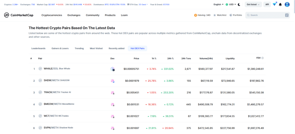Switch to the Trending tab

[x=79, y=48]
